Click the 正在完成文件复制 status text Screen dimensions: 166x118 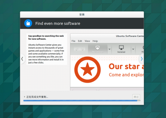click(37, 97)
